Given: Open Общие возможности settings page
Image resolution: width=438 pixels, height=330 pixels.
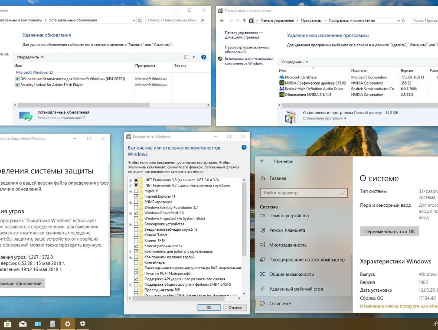Looking at the screenshot, I should click(287, 274).
